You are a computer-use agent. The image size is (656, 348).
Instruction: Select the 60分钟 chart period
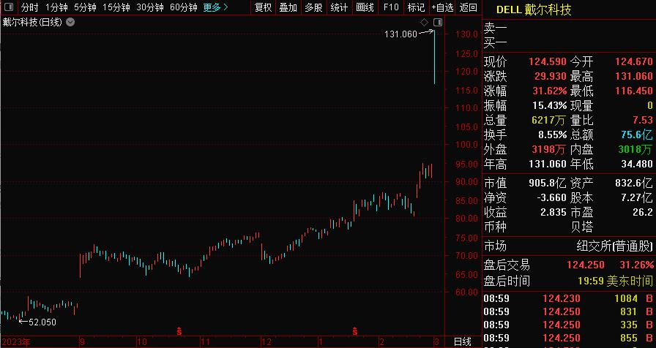coord(183,7)
